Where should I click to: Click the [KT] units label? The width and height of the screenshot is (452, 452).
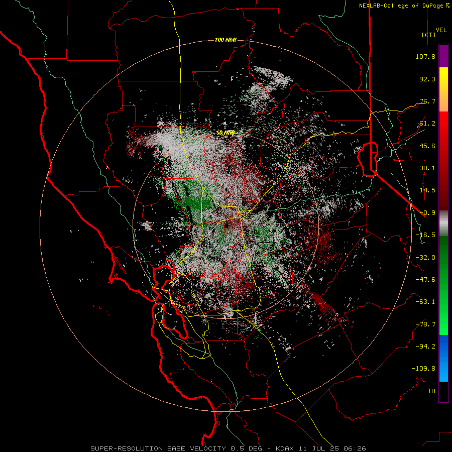pyautogui.click(x=428, y=35)
